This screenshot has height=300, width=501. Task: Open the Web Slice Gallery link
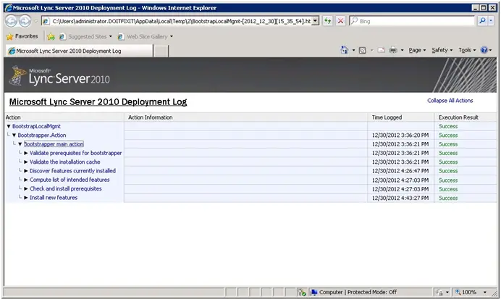pyautogui.click(x=146, y=36)
